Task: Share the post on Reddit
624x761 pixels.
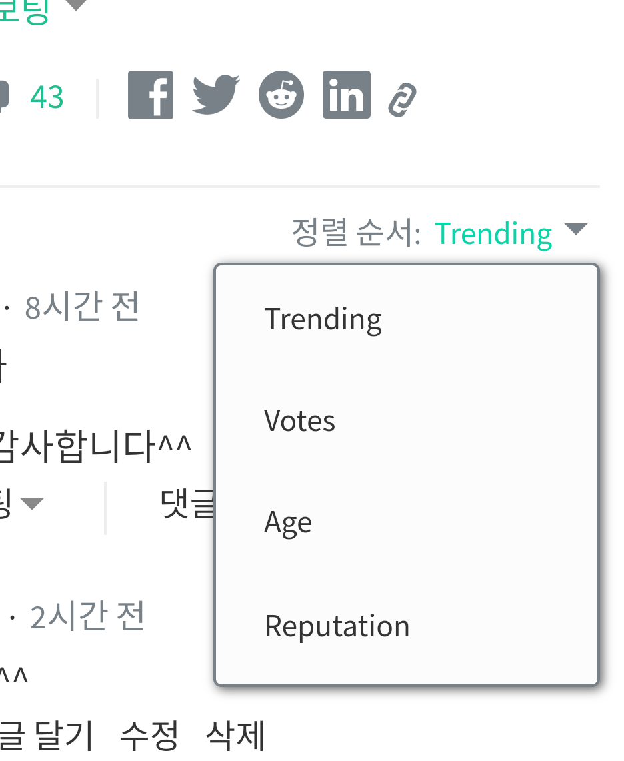Action: [x=281, y=95]
